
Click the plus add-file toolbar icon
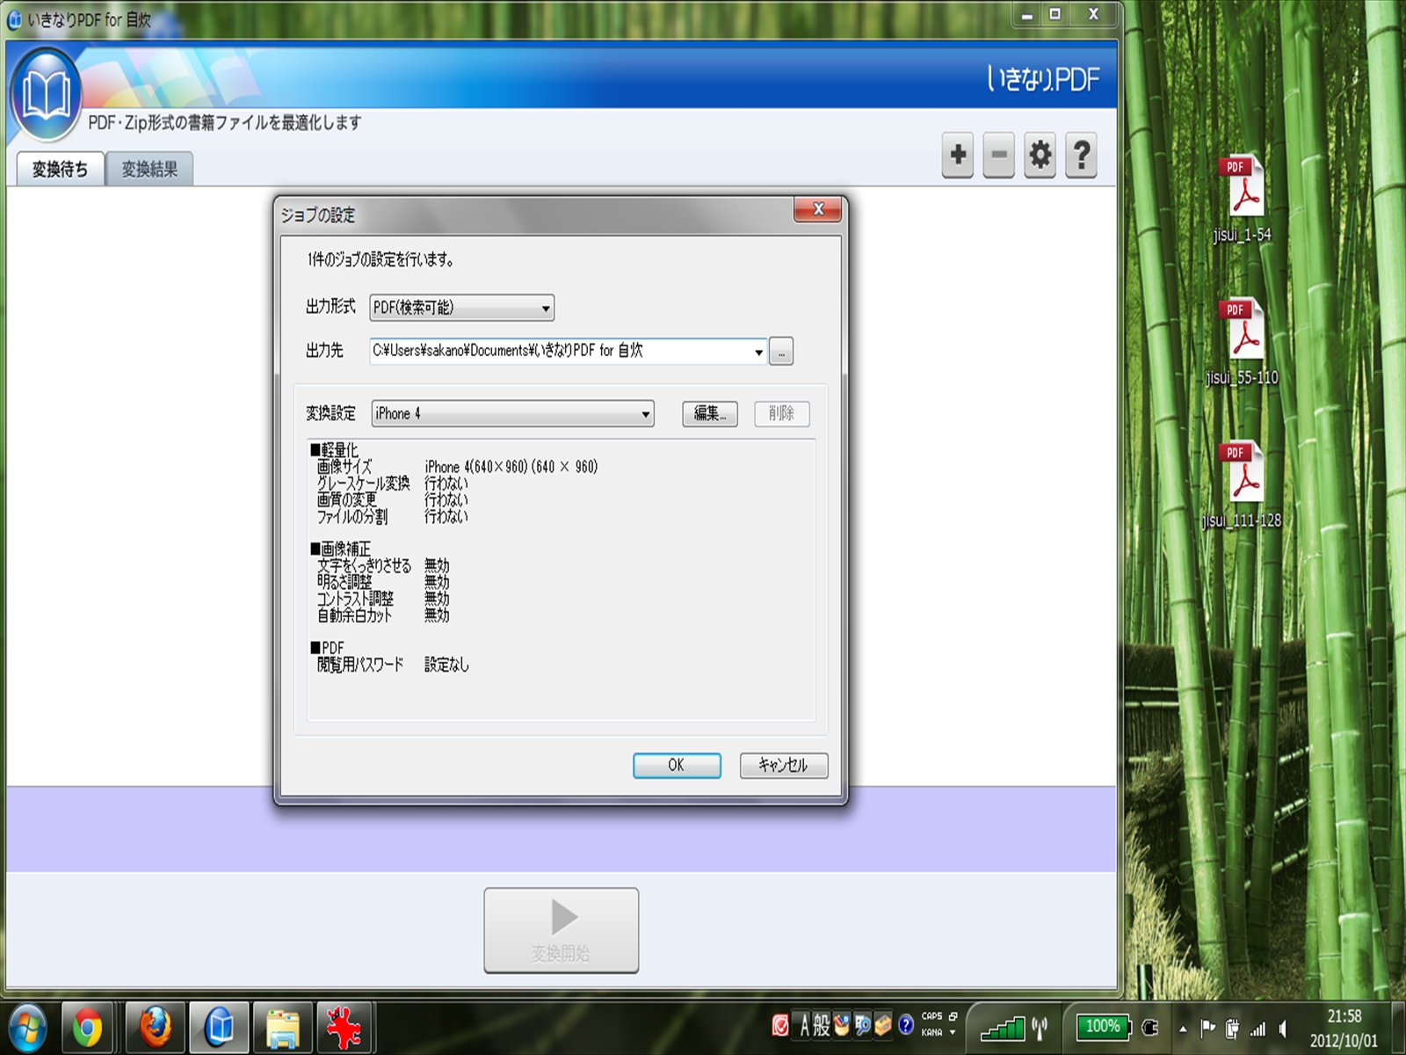958,156
